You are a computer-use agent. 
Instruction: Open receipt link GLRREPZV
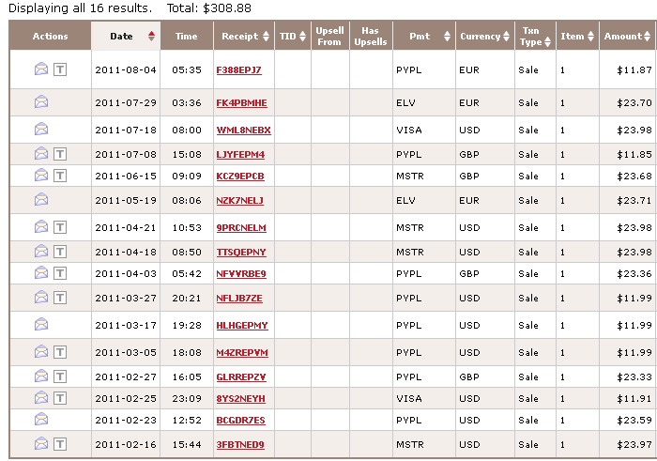point(241,375)
